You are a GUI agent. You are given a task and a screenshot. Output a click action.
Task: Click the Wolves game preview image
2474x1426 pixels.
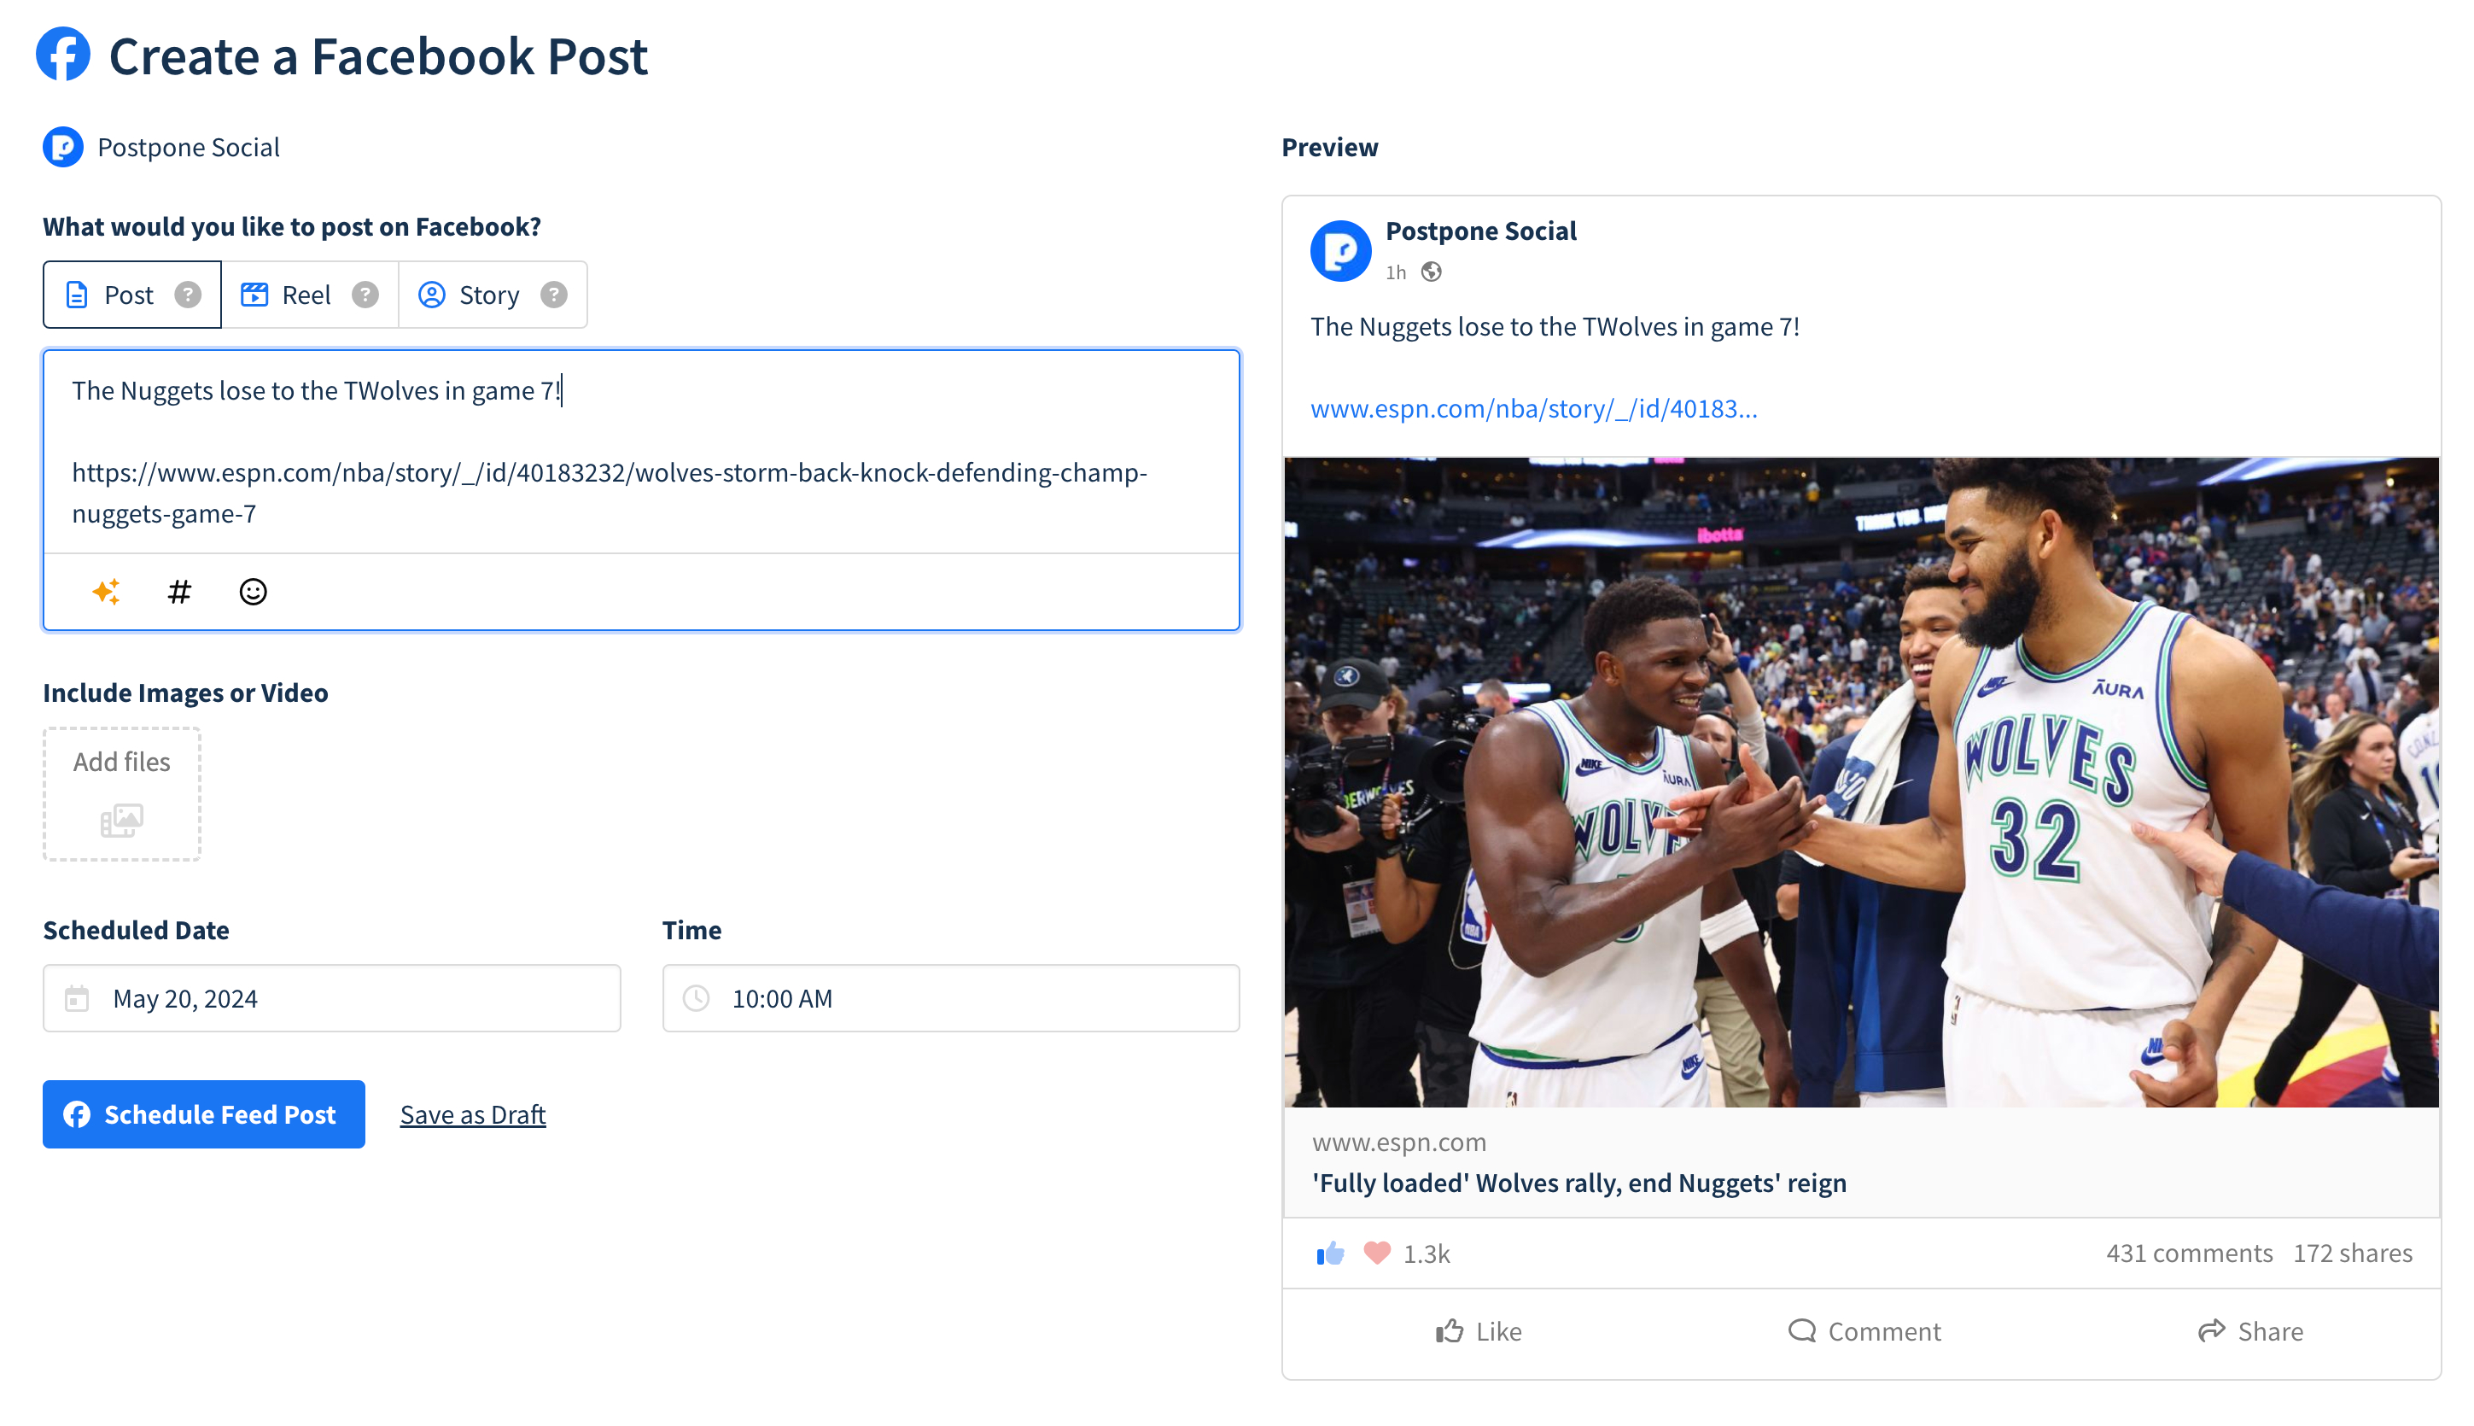click(1861, 781)
